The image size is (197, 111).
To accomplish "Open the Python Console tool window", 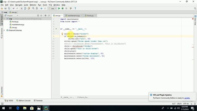I will 23,101.
